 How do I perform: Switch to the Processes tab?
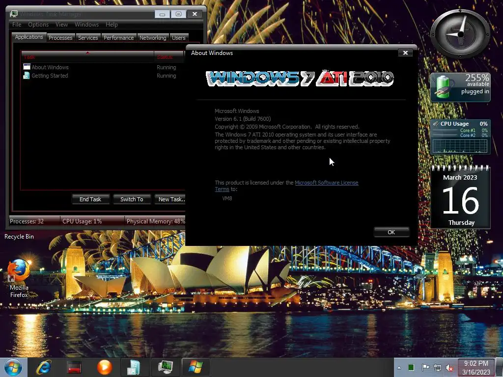pos(60,38)
